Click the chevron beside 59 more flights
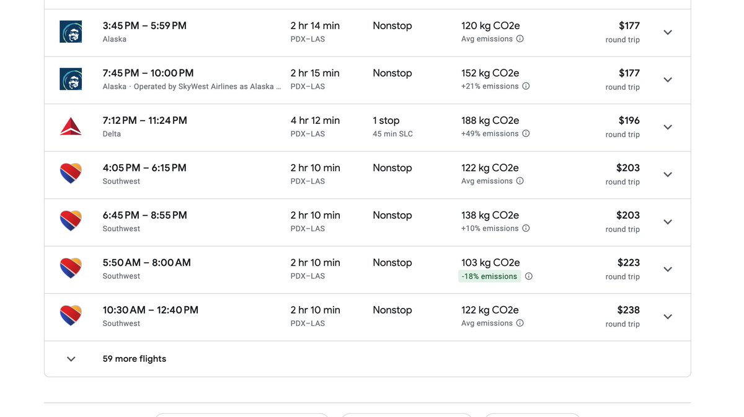 pyautogui.click(x=71, y=359)
